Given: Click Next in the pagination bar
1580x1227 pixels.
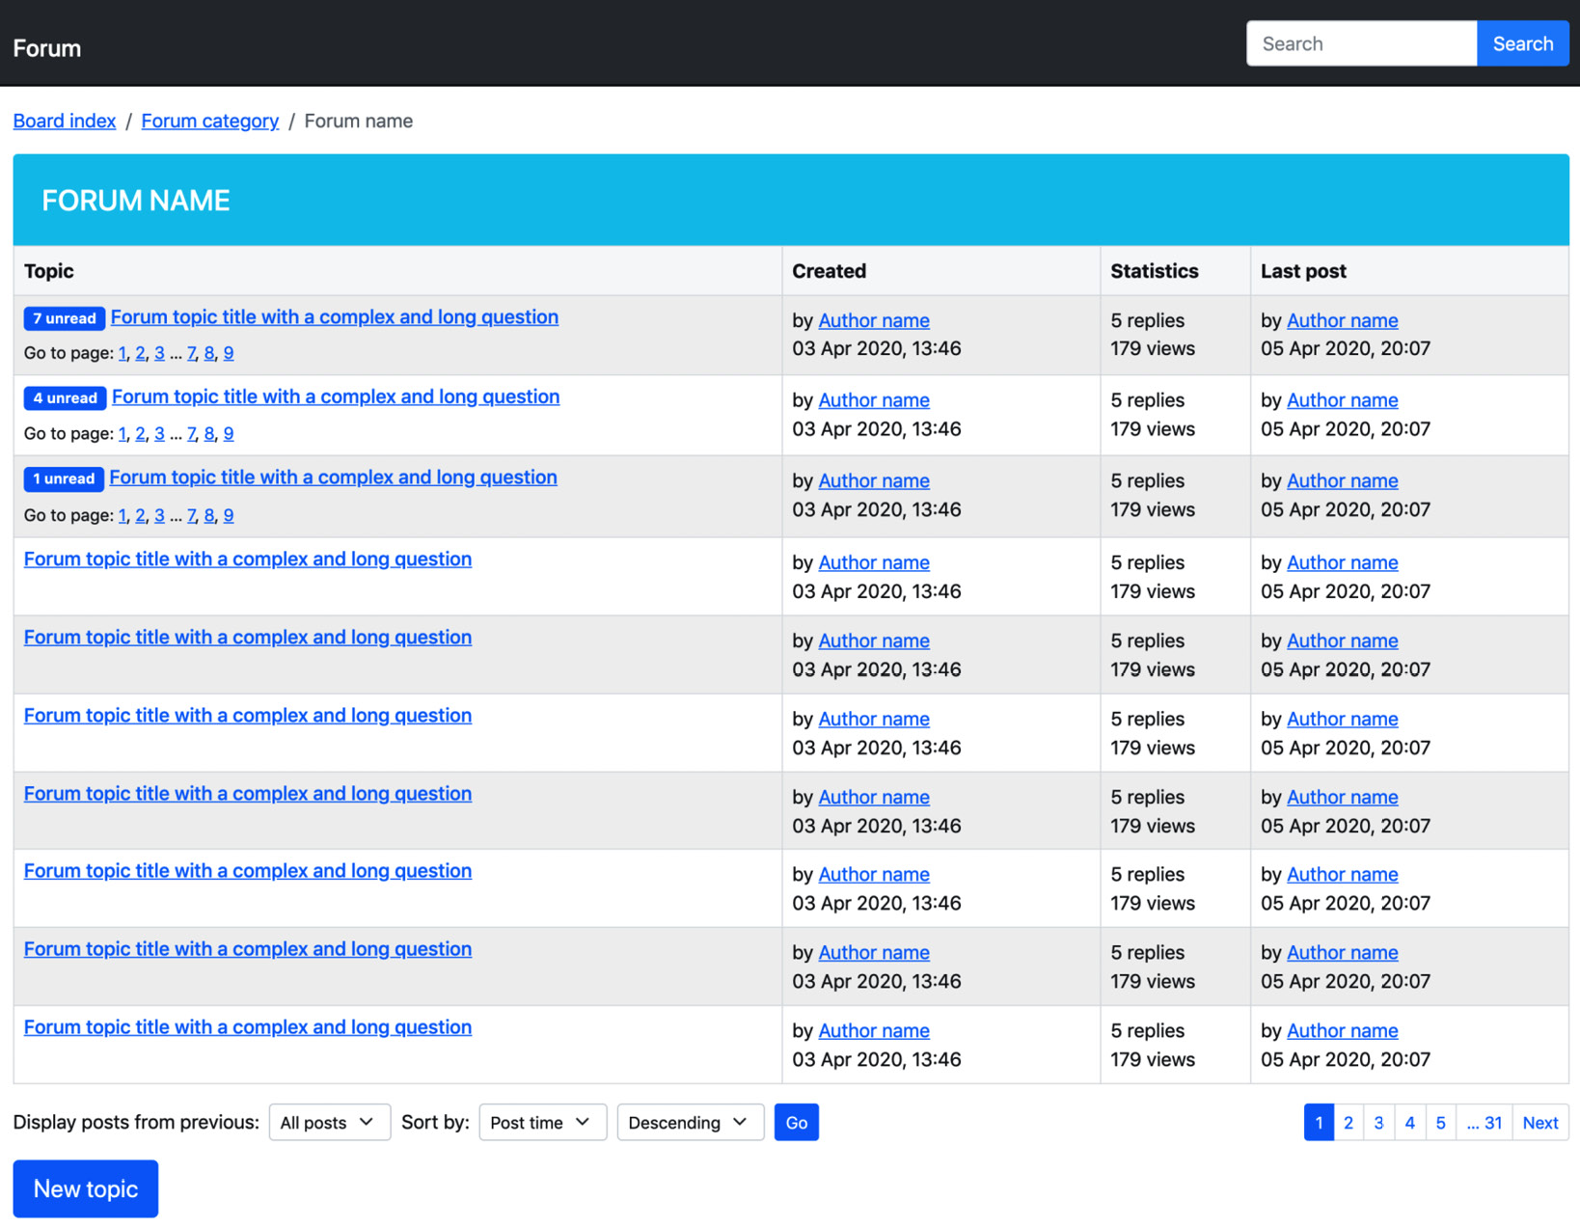Looking at the screenshot, I should pyautogui.click(x=1539, y=1122).
